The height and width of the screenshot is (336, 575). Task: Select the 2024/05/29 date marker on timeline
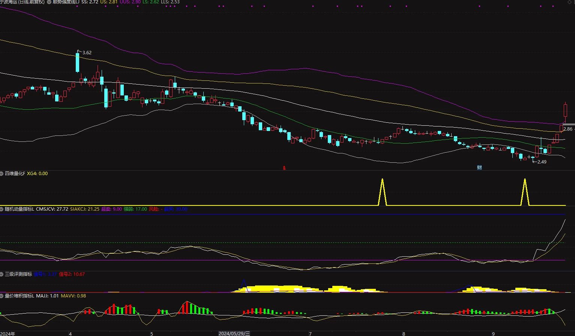[x=234, y=333]
